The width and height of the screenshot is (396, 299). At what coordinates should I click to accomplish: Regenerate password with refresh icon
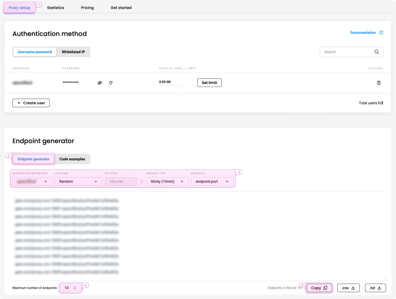111,83
